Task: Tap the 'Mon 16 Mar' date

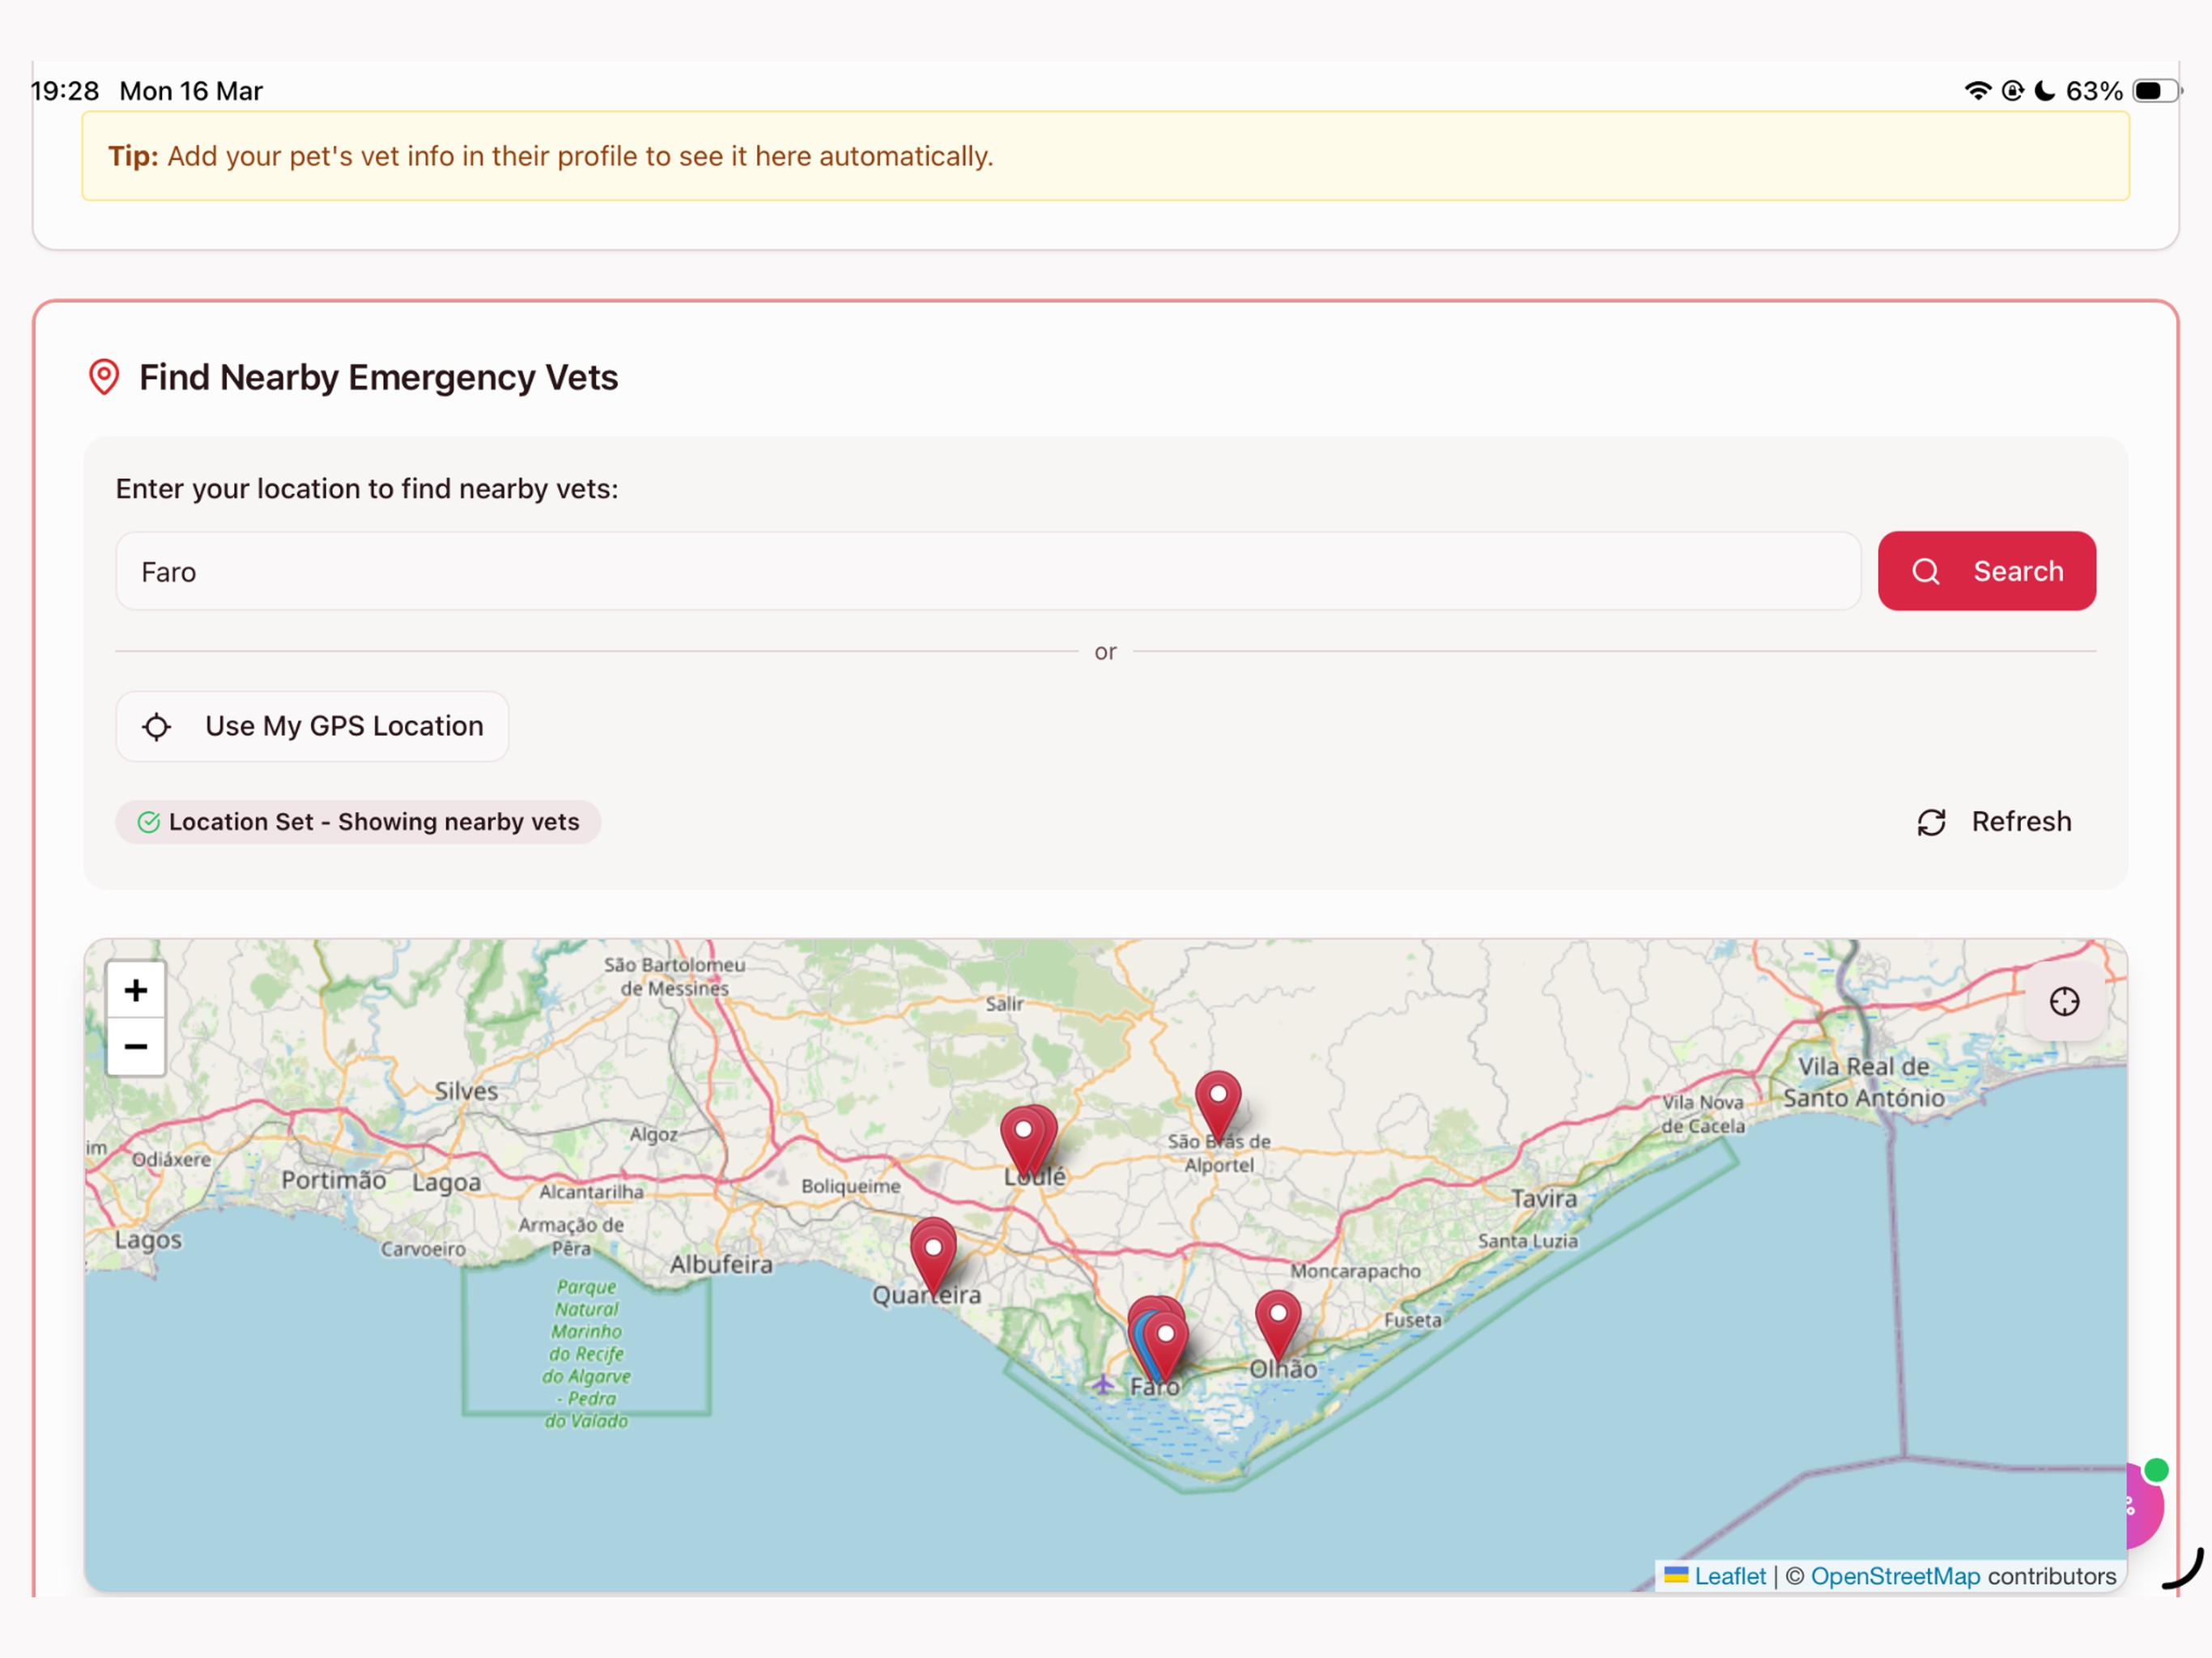Action: pos(191,91)
